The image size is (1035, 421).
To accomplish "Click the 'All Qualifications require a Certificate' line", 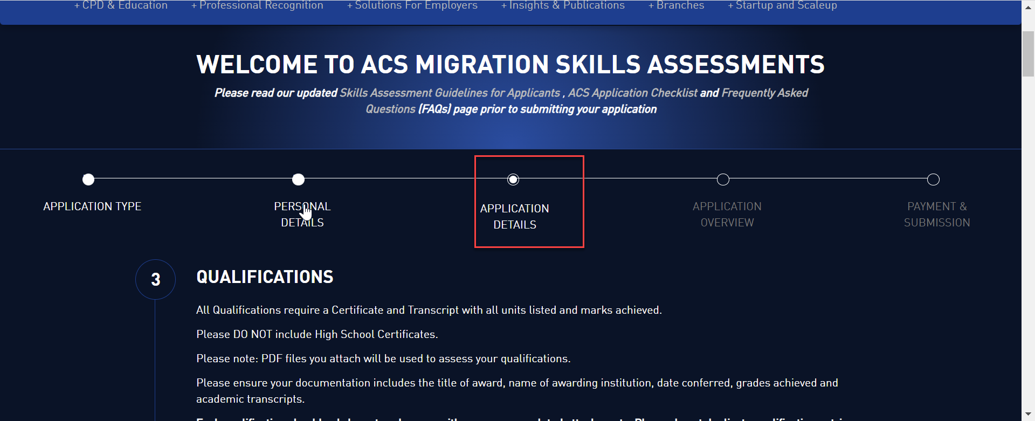I will point(429,310).
